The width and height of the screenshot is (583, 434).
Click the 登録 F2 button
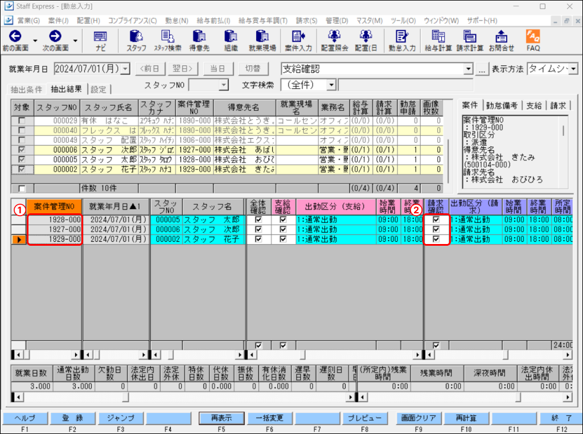[72, 418]
